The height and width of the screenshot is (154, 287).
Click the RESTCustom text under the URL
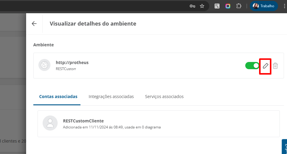click(x=66, y=69)
